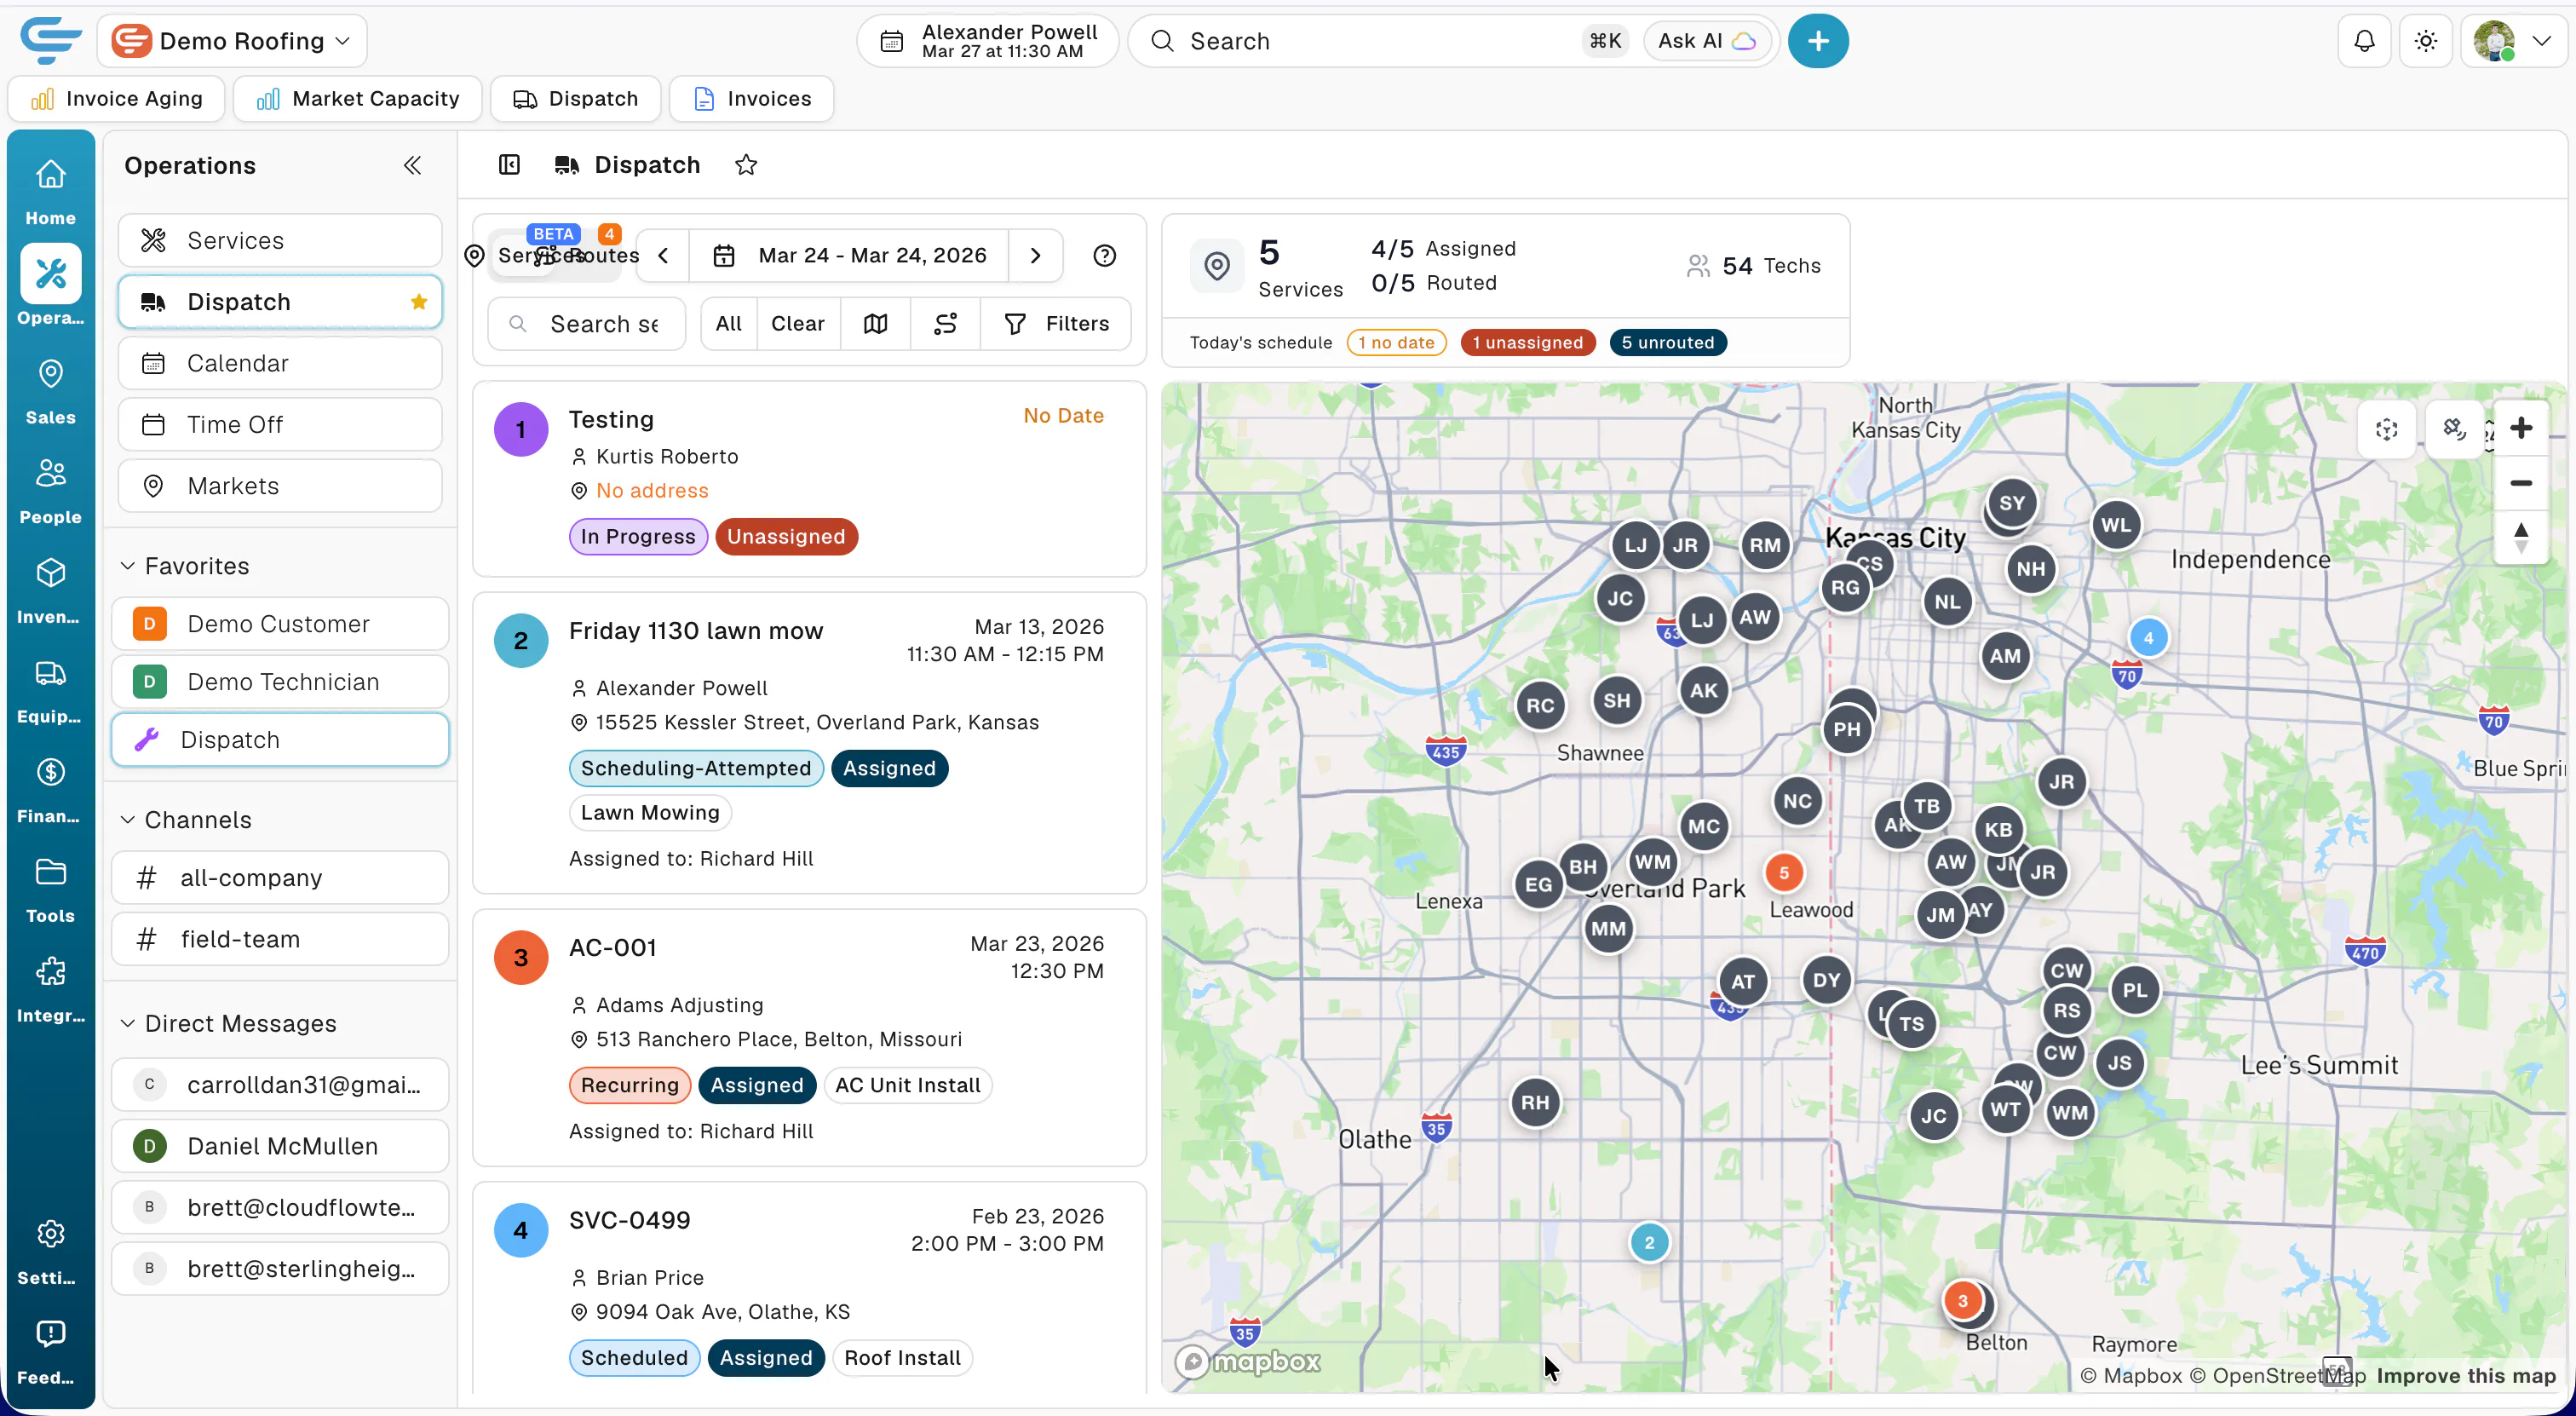Open notifications bell icon
Image resolution: width=2576 pixels, height=1416 pixels.
pyautogui.click(x=2364, y=41)
